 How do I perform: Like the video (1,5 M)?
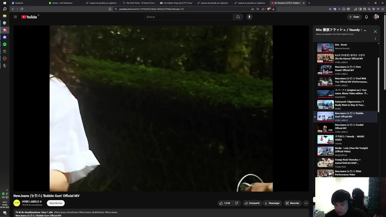point(225,203)
